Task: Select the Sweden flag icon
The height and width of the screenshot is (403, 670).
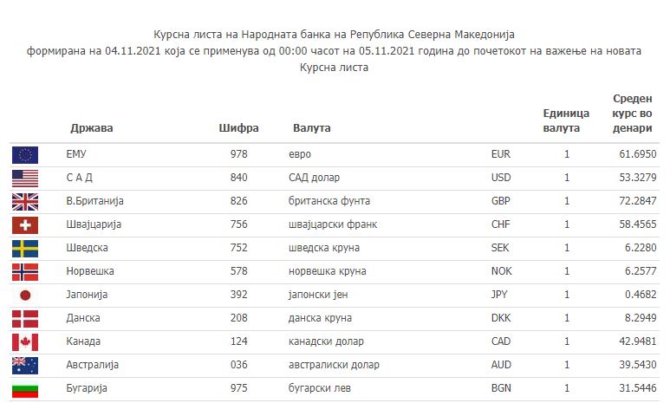Action: pos(25,249)
